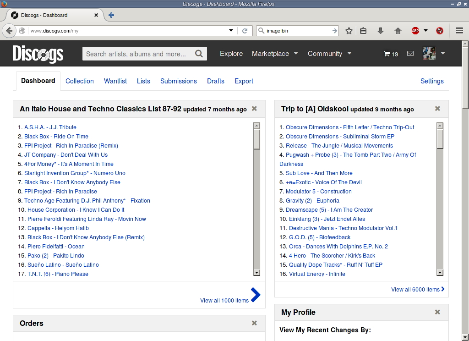Click the user avatar thumbnail
Screen dimensions: 469x341
[x=429, y=53]
